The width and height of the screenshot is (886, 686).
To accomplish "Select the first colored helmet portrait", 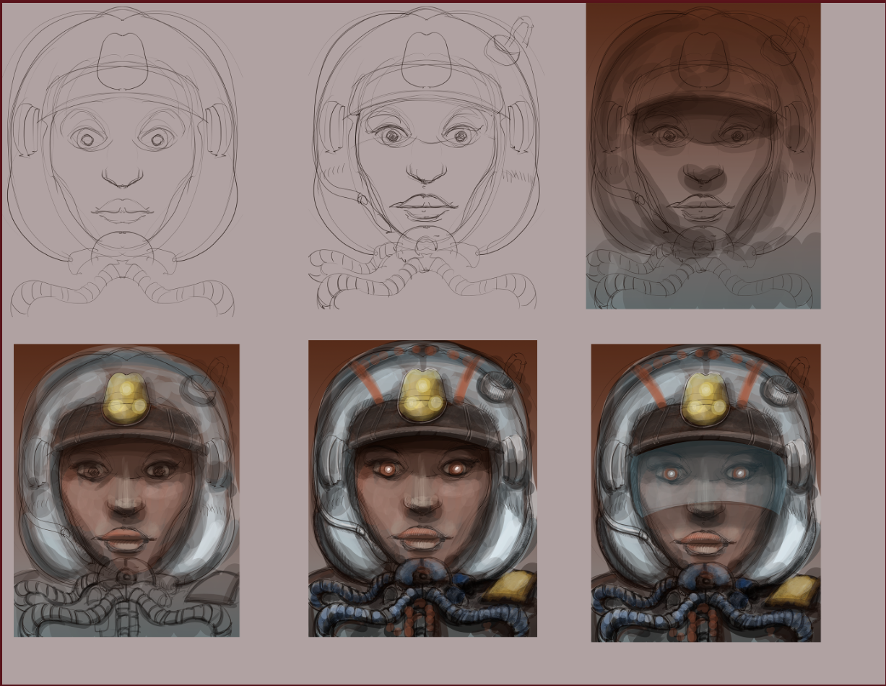I will [126, 490].
